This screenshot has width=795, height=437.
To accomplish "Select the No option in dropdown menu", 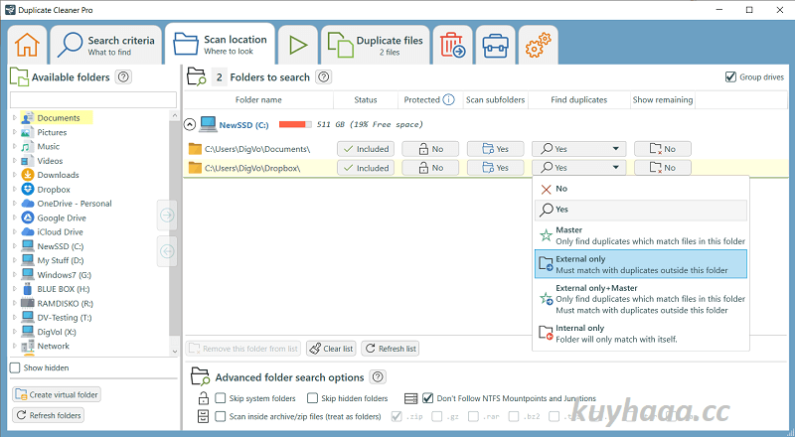I will coord(641,189).
